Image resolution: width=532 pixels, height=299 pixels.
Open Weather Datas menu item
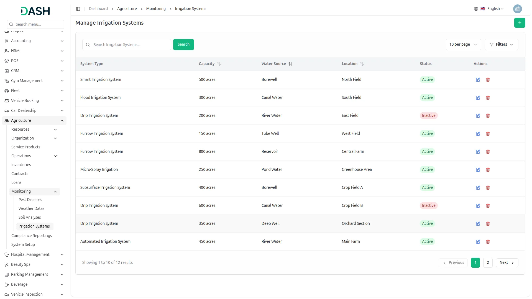[x=31, y=209]
